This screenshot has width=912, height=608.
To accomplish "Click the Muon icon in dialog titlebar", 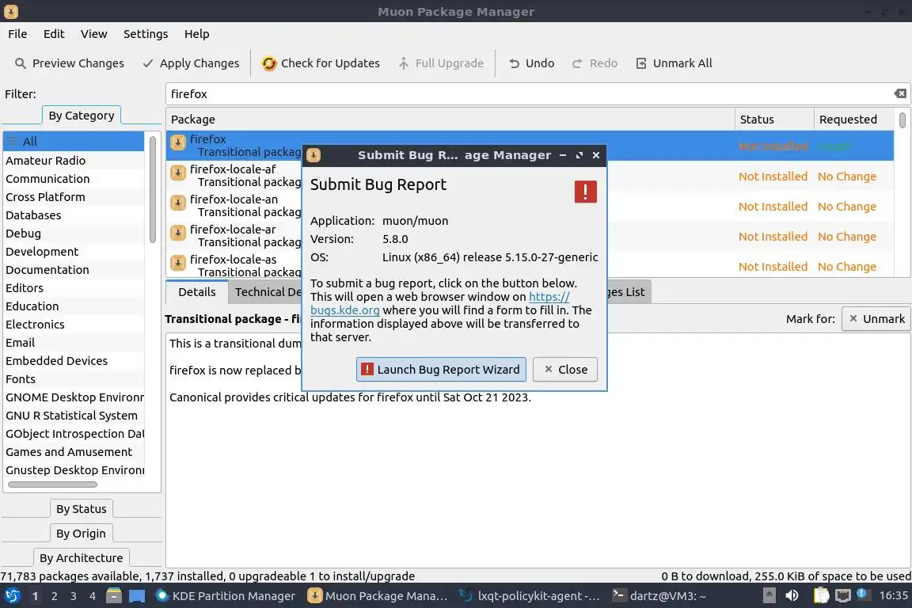I will click(313, 155).
